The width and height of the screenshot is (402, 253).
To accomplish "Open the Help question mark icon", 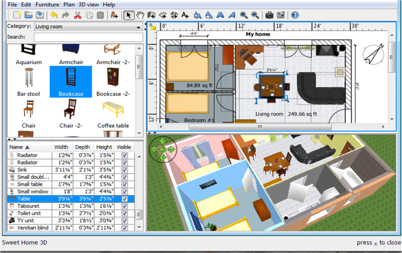I will click(x=295, y=15).
